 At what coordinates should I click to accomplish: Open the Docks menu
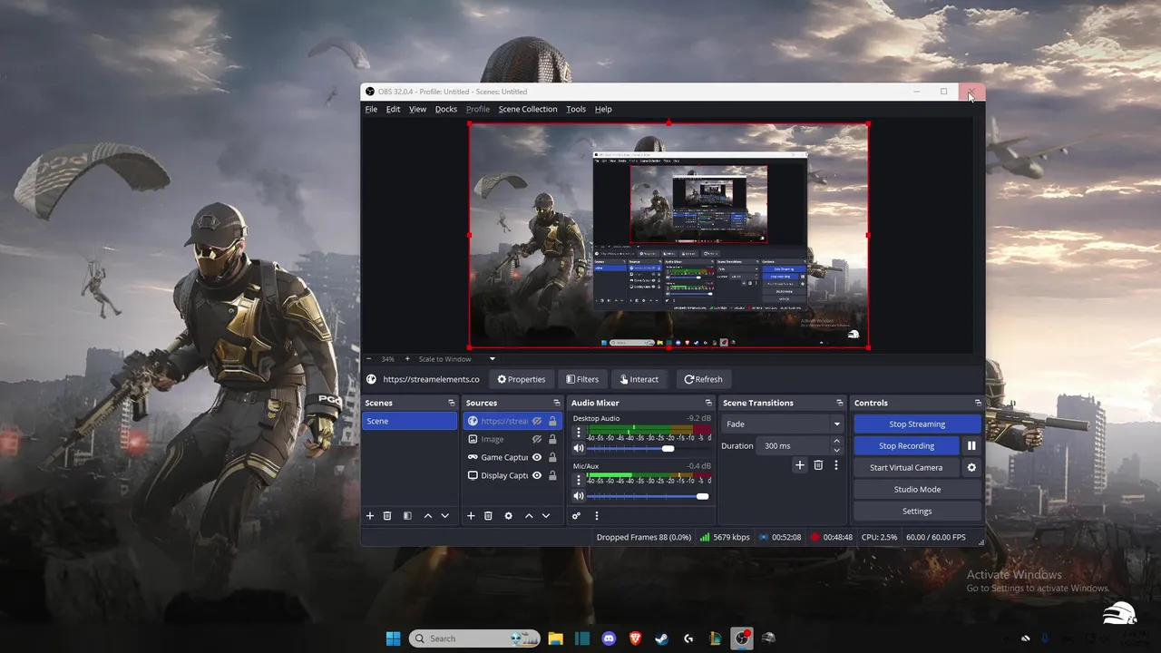[446, 109]
